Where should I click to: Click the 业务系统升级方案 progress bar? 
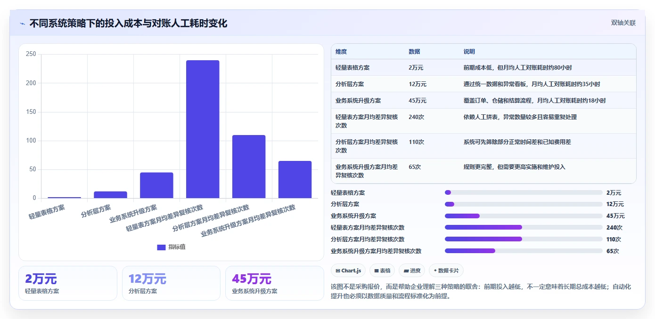click(524, 216)
